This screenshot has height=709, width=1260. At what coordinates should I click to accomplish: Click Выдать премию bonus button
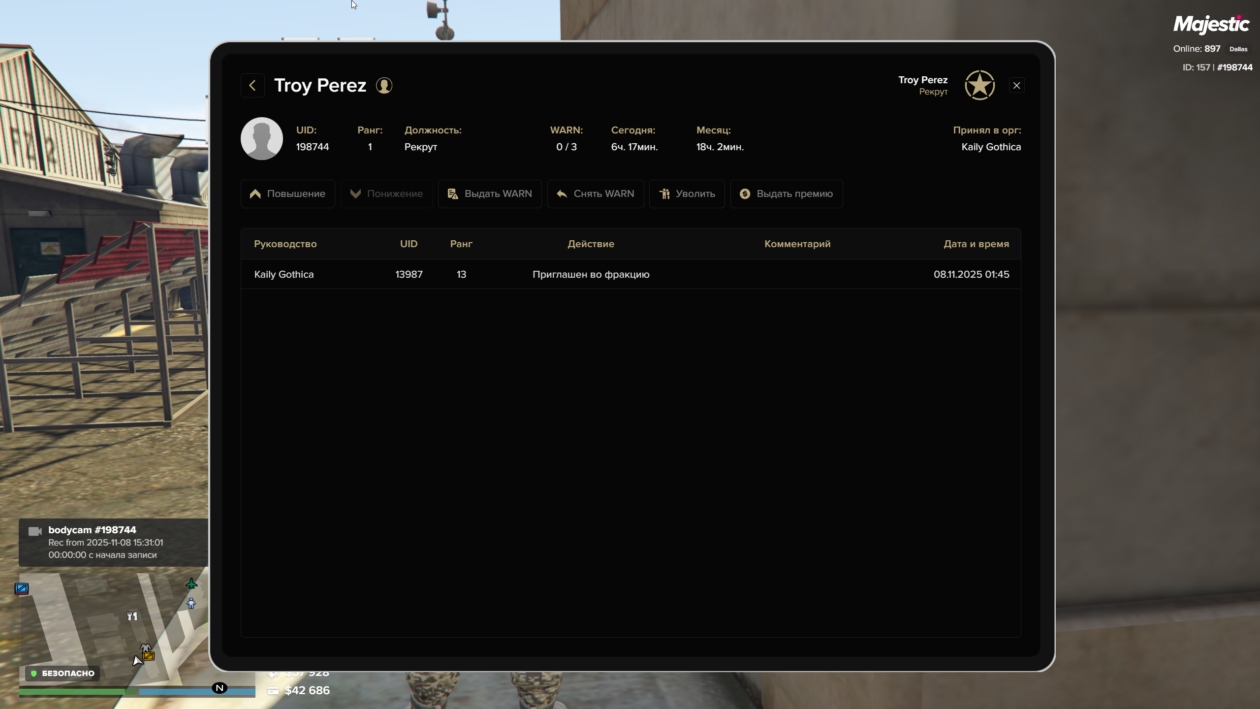coord(787,194)
